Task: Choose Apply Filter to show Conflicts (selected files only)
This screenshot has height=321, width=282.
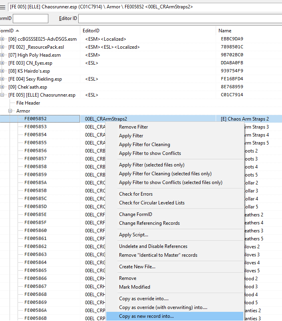Action: 171,182
